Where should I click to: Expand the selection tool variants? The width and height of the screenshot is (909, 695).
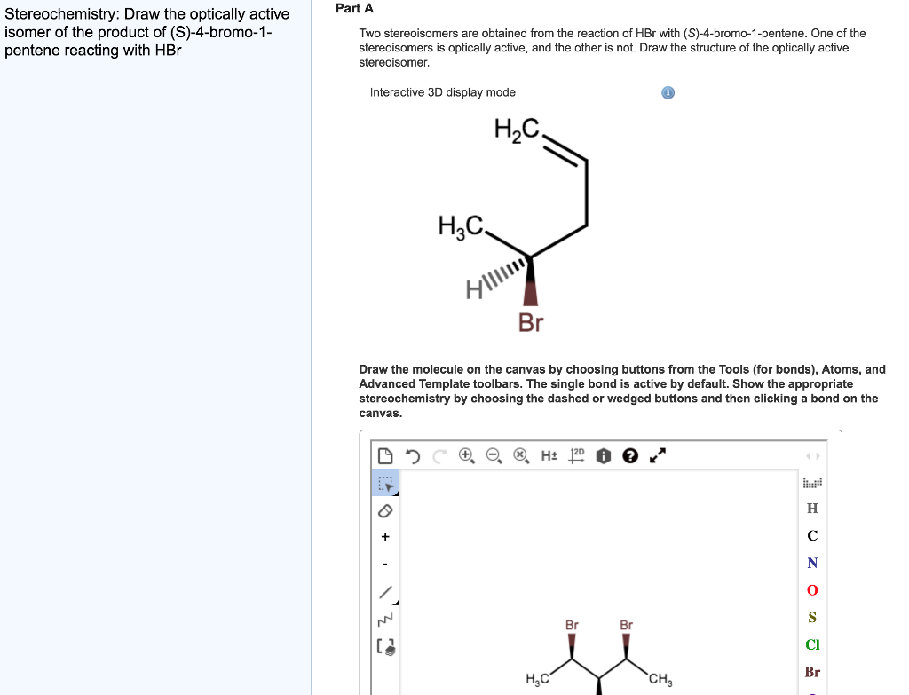pyautogui.click(x=396, y=493)
